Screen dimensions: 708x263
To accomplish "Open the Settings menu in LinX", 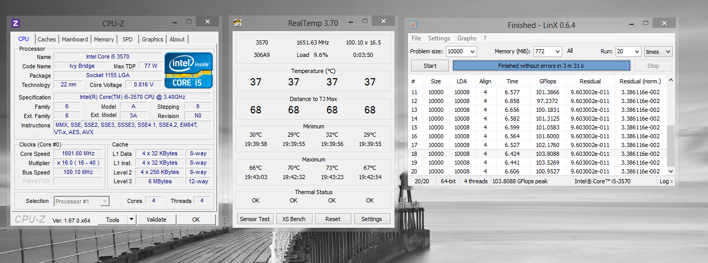I will click(439, 38).
